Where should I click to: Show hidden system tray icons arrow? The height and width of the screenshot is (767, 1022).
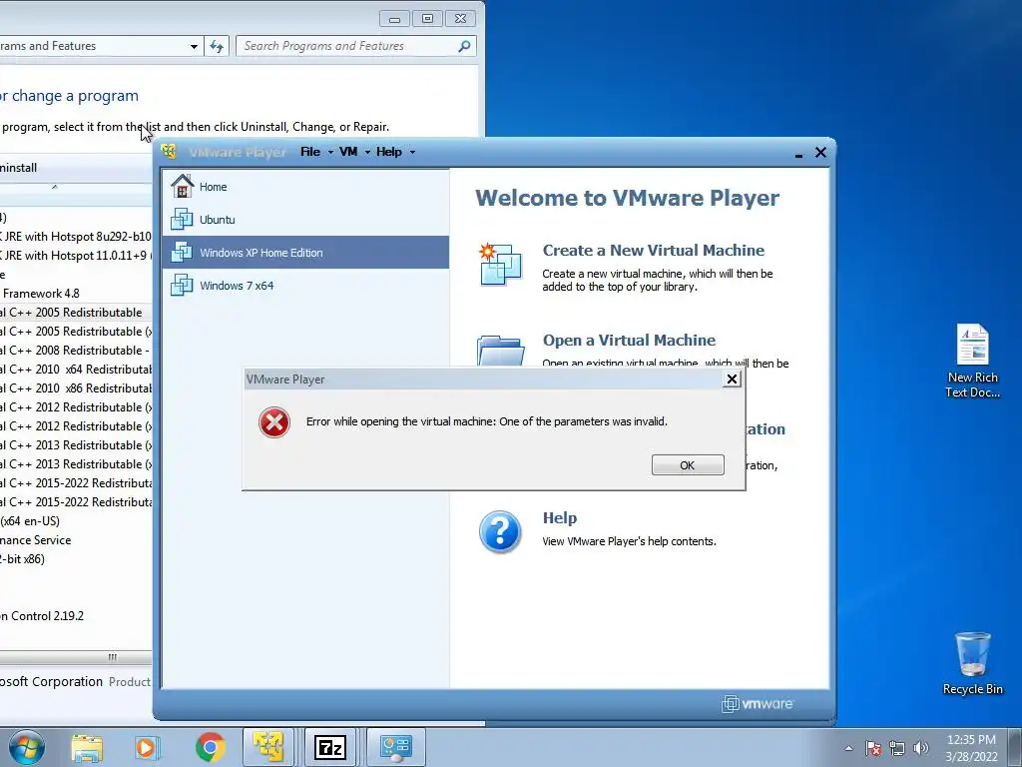pos(848,748)
